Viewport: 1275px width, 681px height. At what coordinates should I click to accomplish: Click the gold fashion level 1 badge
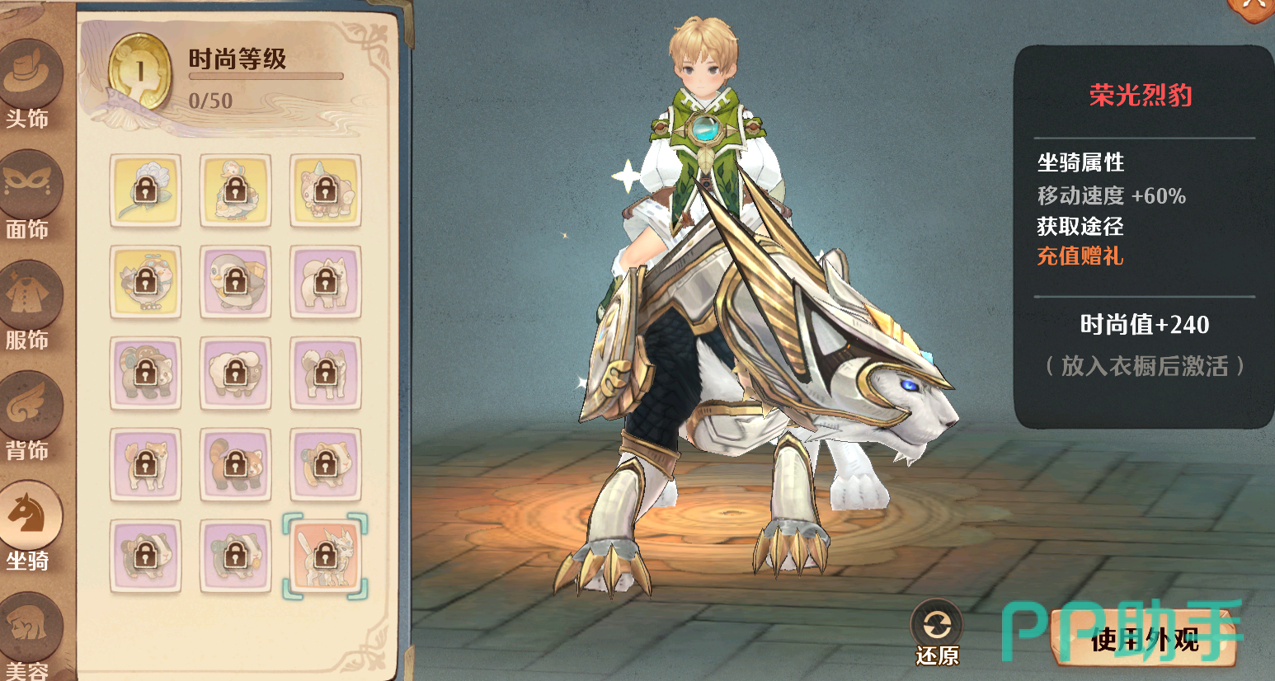140,72
